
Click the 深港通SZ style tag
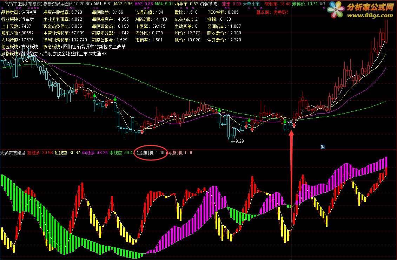click(98, 54)
